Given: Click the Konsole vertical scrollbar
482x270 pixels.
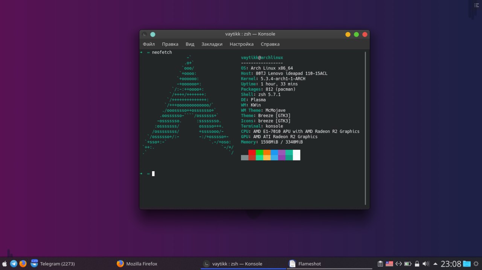Looking at the screenshot, I should click(365, 128).
